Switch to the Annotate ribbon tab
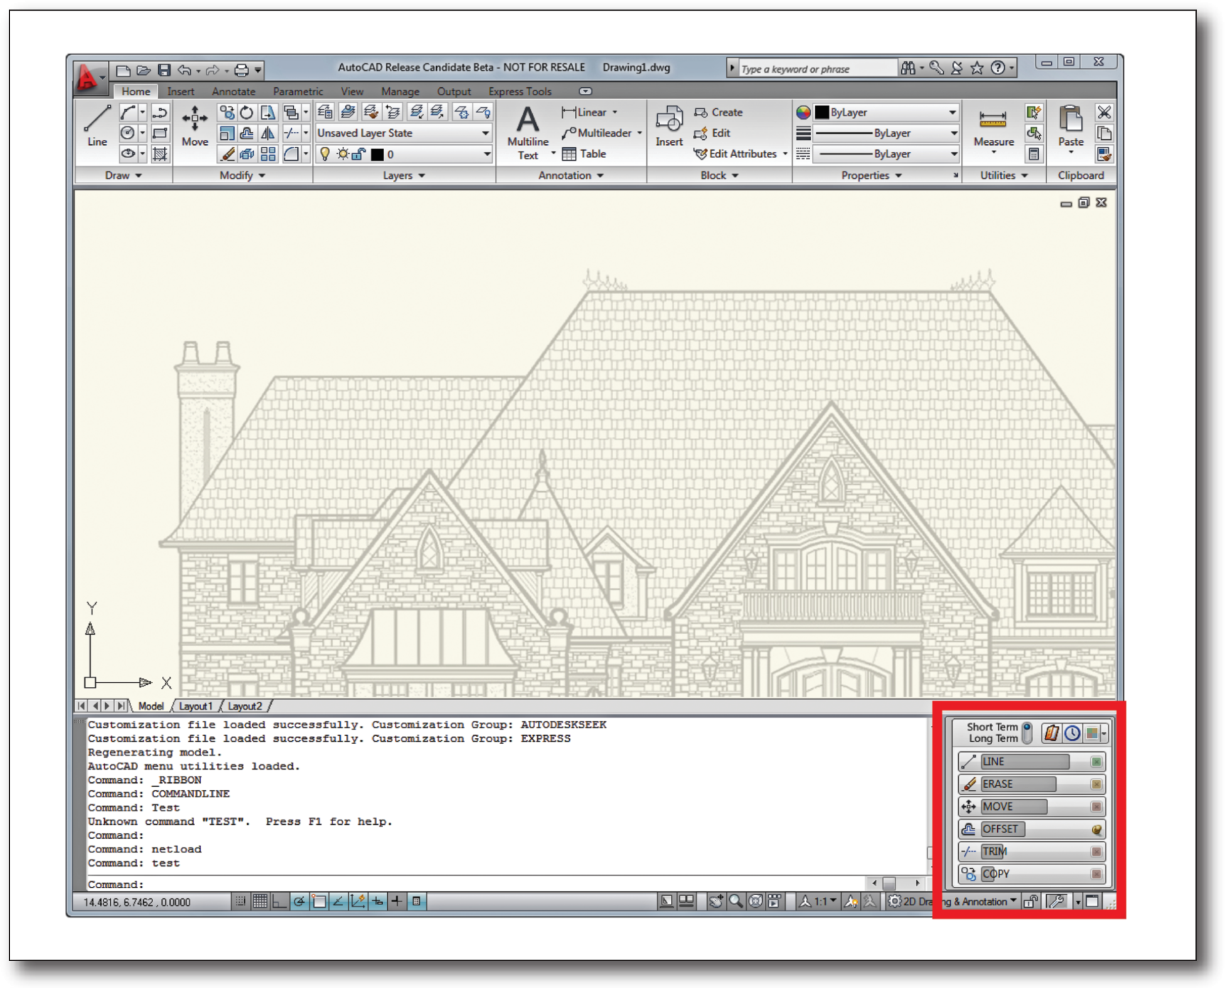The width and height of the screenshot is (1225, 988). [x=233, y=92]
